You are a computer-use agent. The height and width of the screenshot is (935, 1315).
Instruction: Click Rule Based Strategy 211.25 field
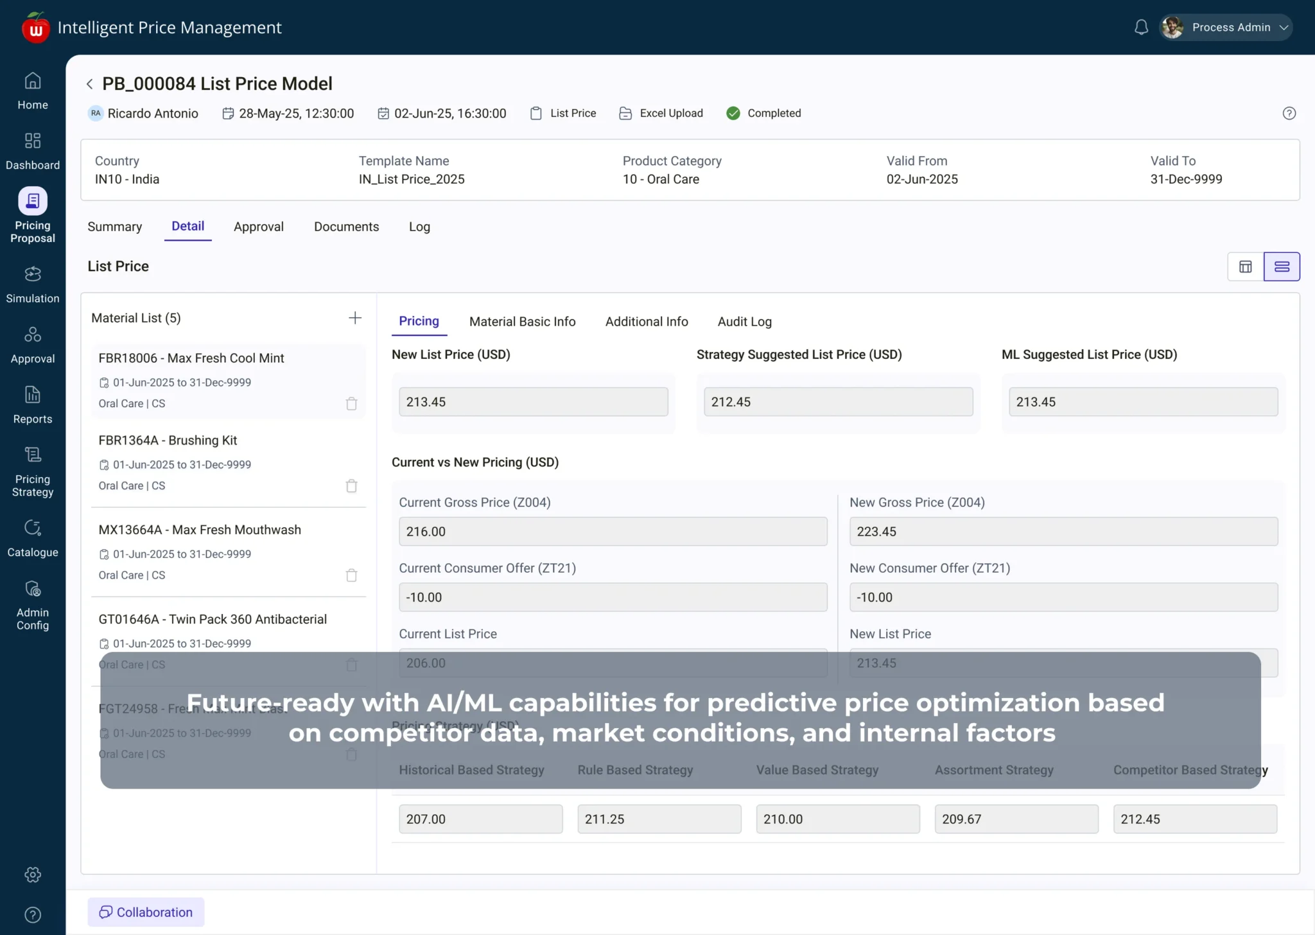click(x=659, y=819)
